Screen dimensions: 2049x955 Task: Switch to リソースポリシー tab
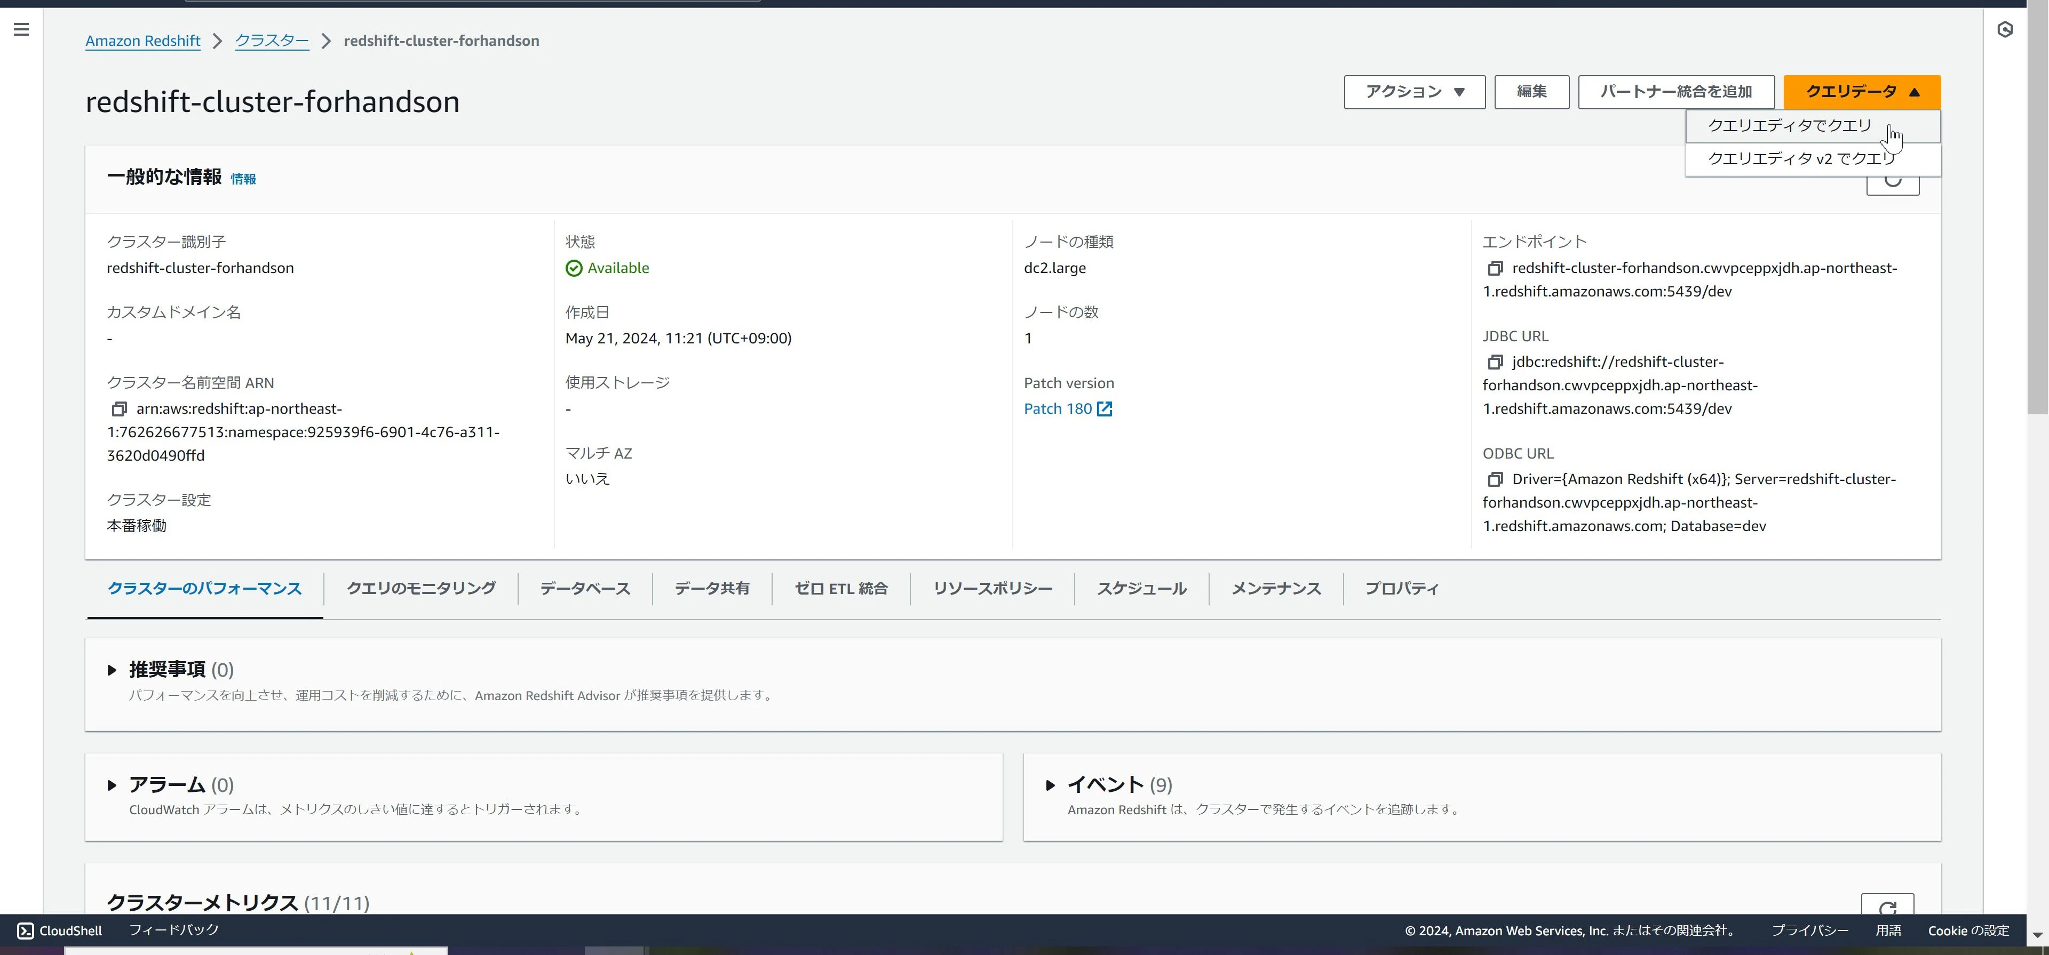(x=992, y=589)
